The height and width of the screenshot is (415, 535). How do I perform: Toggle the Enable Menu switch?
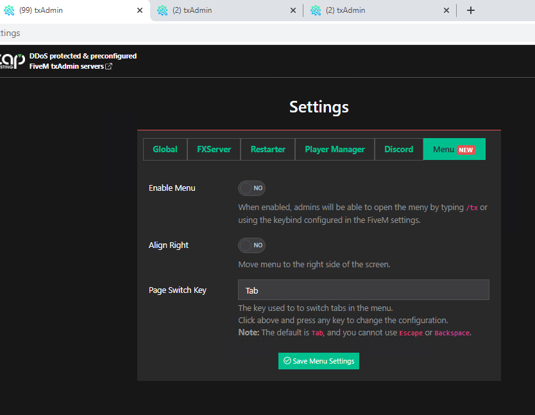[x=251, y=188]
